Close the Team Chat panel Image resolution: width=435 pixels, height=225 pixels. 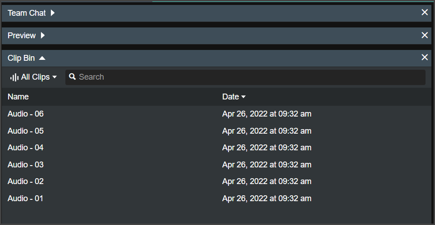click(425, 12)
